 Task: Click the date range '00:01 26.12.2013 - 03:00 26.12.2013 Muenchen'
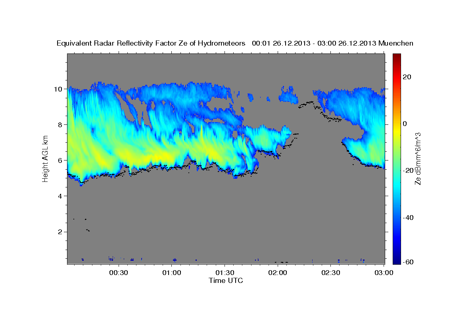pyautogui.click(x=333, y=43)
